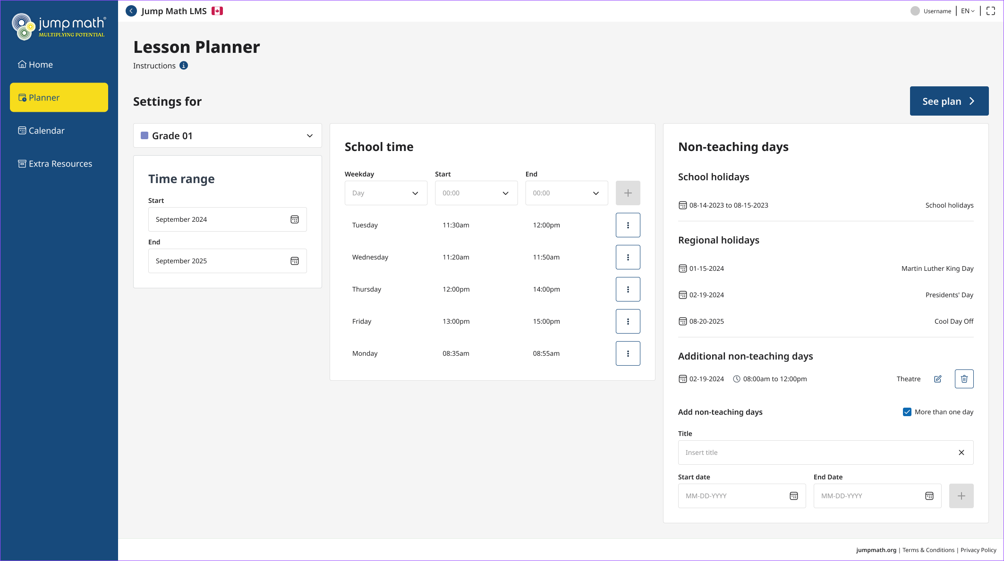Open the School time Start dropdown
1004x561 pixels.
(476, 193)
